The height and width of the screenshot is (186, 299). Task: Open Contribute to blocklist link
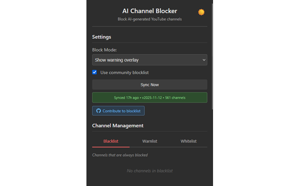click(x=118, y=111)
